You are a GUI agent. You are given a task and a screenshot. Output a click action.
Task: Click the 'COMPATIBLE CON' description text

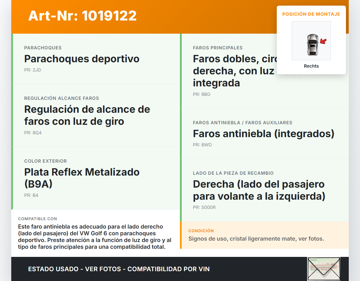94,237
